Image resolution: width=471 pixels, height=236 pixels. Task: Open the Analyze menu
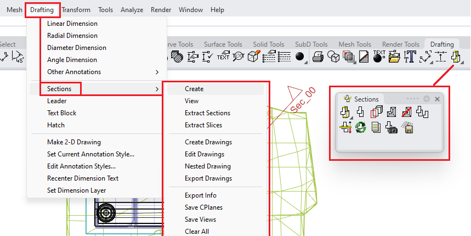tap(132, 10)
